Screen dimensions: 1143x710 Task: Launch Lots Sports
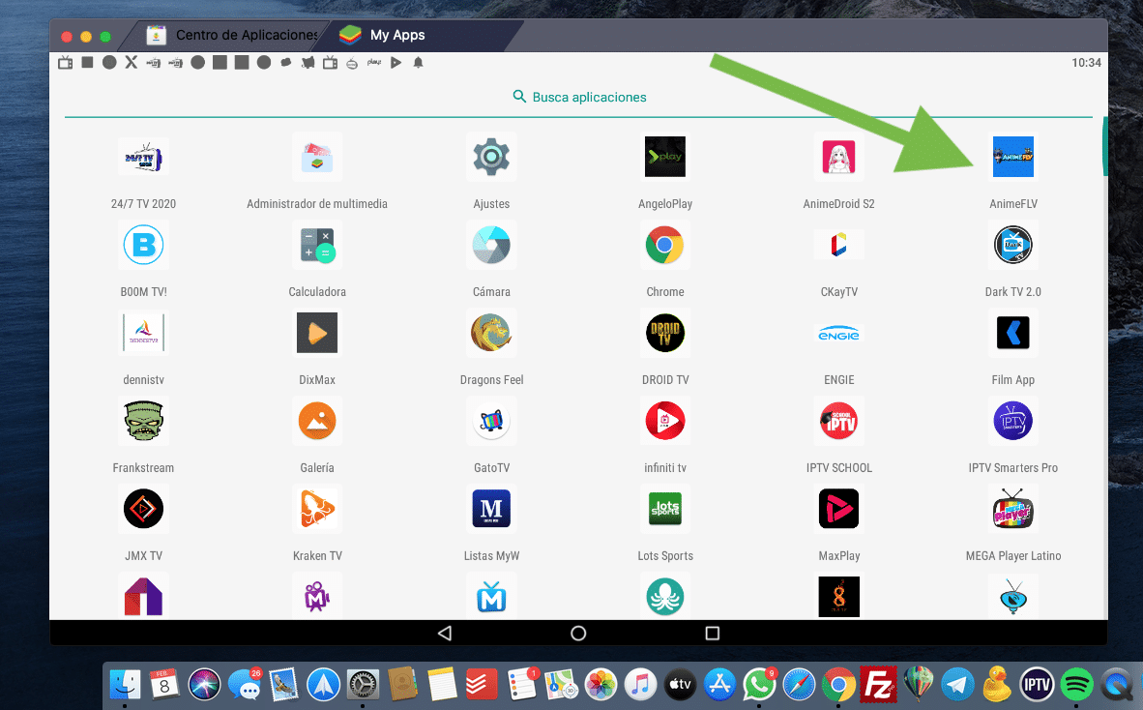point(664,509)
